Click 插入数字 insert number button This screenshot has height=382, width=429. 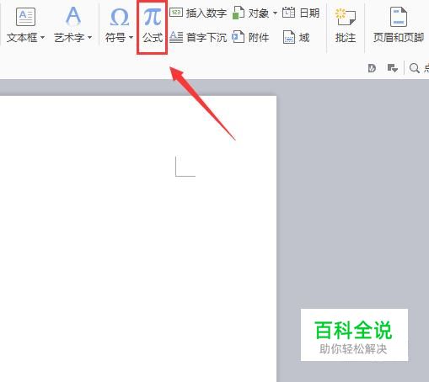click(198, 13)
